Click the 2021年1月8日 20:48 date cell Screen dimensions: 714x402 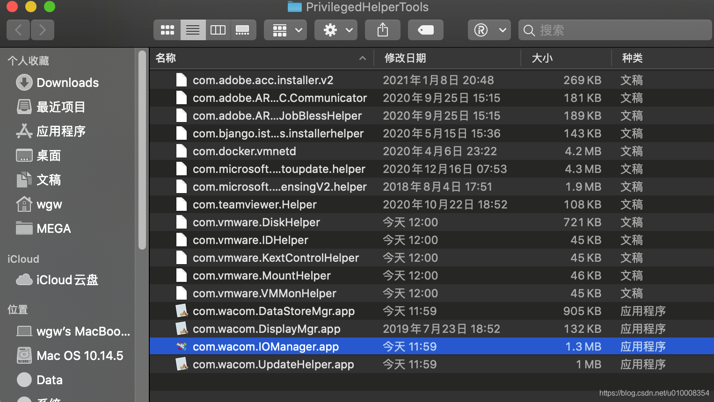[438, 80]
